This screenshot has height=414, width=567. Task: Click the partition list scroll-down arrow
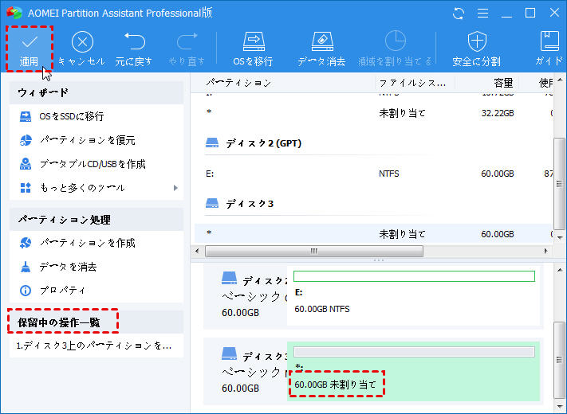(x=560, y=237)
